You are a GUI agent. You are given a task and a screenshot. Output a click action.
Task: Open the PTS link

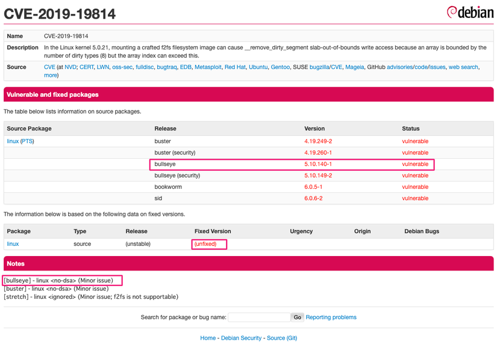[x=28, y=141]
